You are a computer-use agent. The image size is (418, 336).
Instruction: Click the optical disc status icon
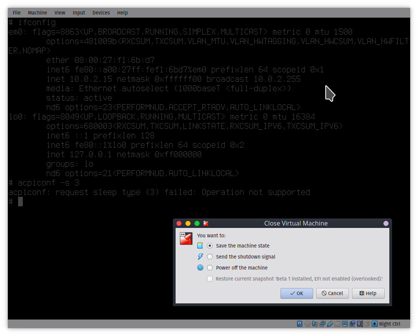pyautogui.click(x=308, y=324)
